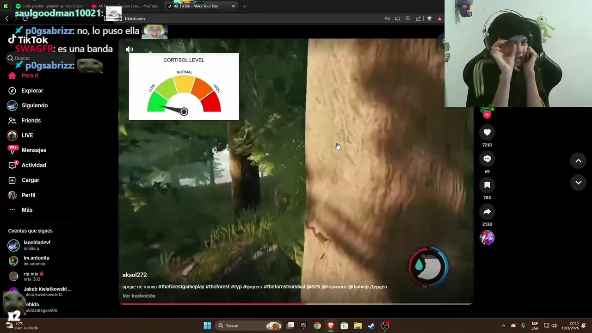Open the Windows Start menu
592x333 pixels.
(207, 326)
